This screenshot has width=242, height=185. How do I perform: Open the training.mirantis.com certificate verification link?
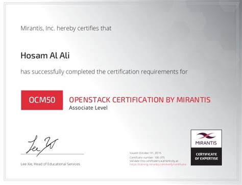[x=158, y=165]
